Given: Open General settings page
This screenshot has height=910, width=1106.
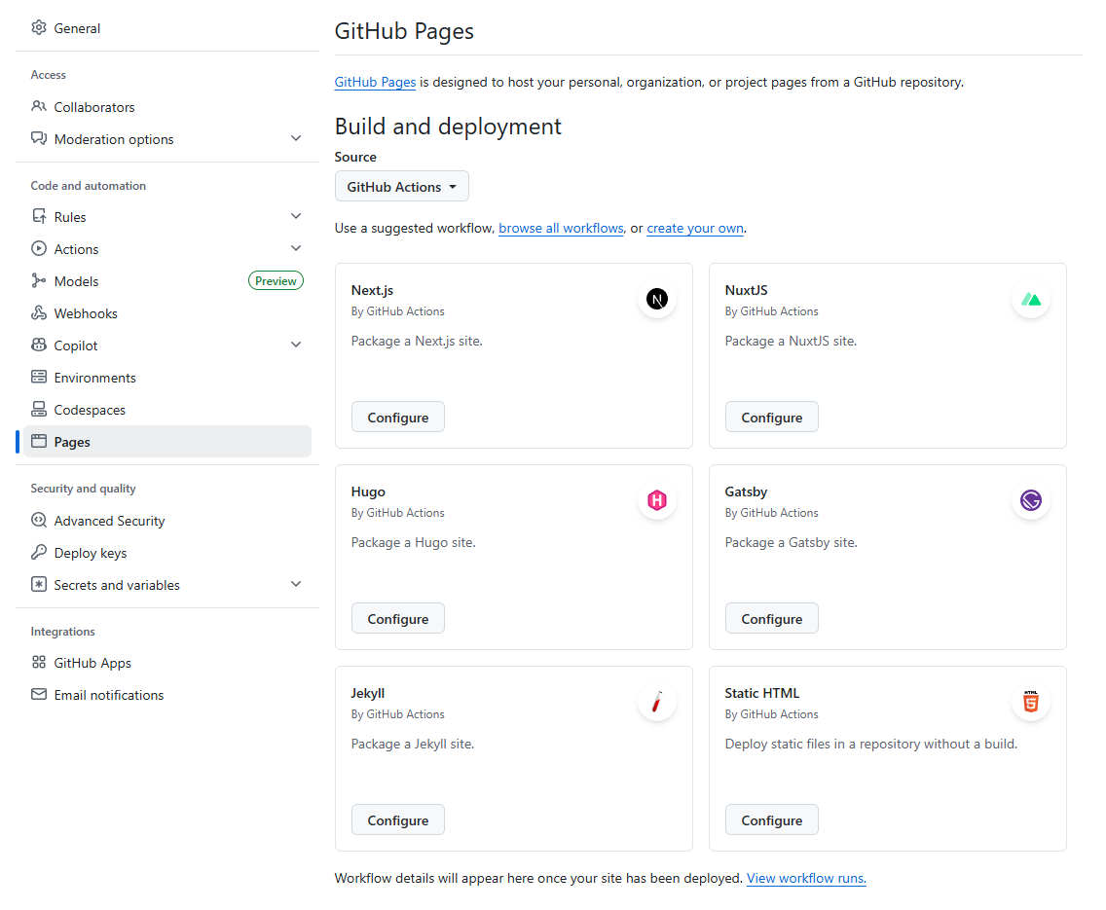Looking at the screenshot, I should point(167,28).
